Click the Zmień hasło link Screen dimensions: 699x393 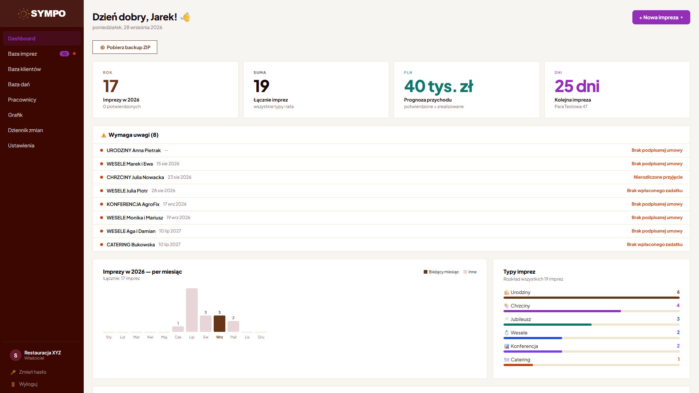[x=32, y=372]
